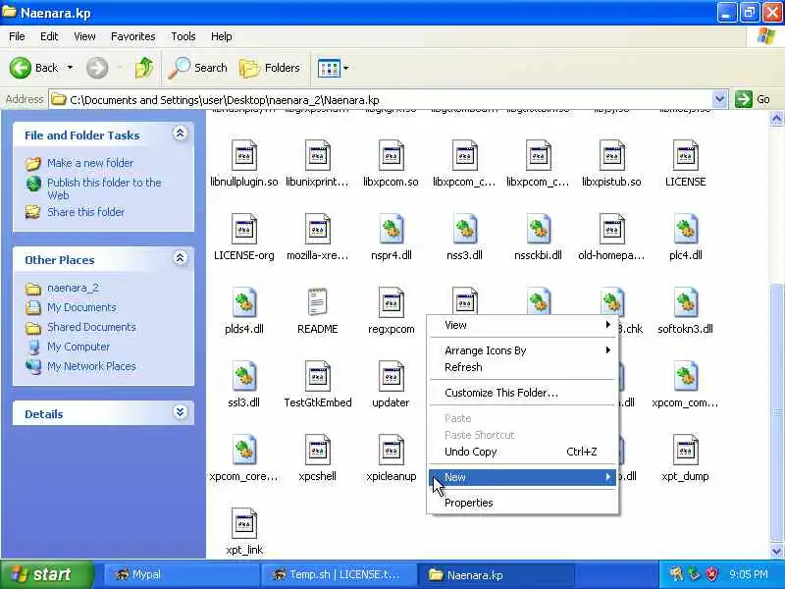Select the mozilla-xre file icon
The height and width of the screenshot is (589, 785).
(x=317, y=230)
